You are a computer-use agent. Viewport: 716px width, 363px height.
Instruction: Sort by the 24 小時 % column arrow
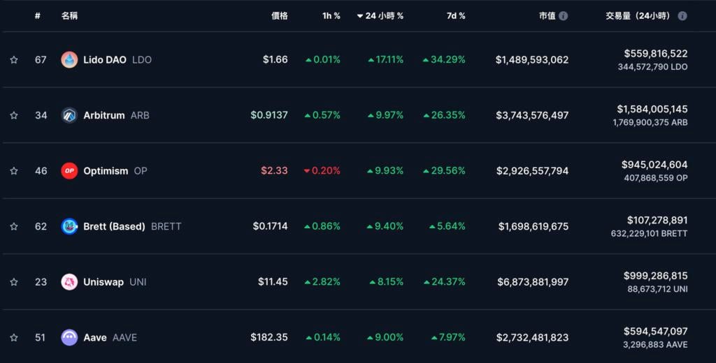click(360, 16)
